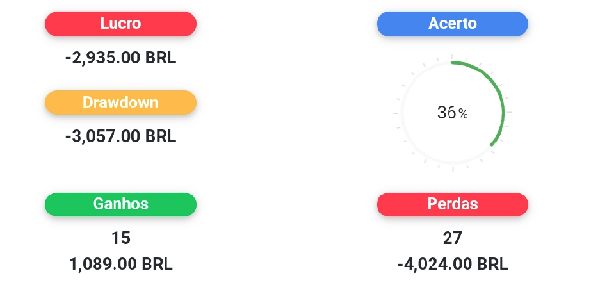Screen dimensions: 591x294
Task: Click the -2,935.00 BRL profit value
Action: point(120,58)
